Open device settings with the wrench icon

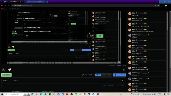tap(87, 75)
